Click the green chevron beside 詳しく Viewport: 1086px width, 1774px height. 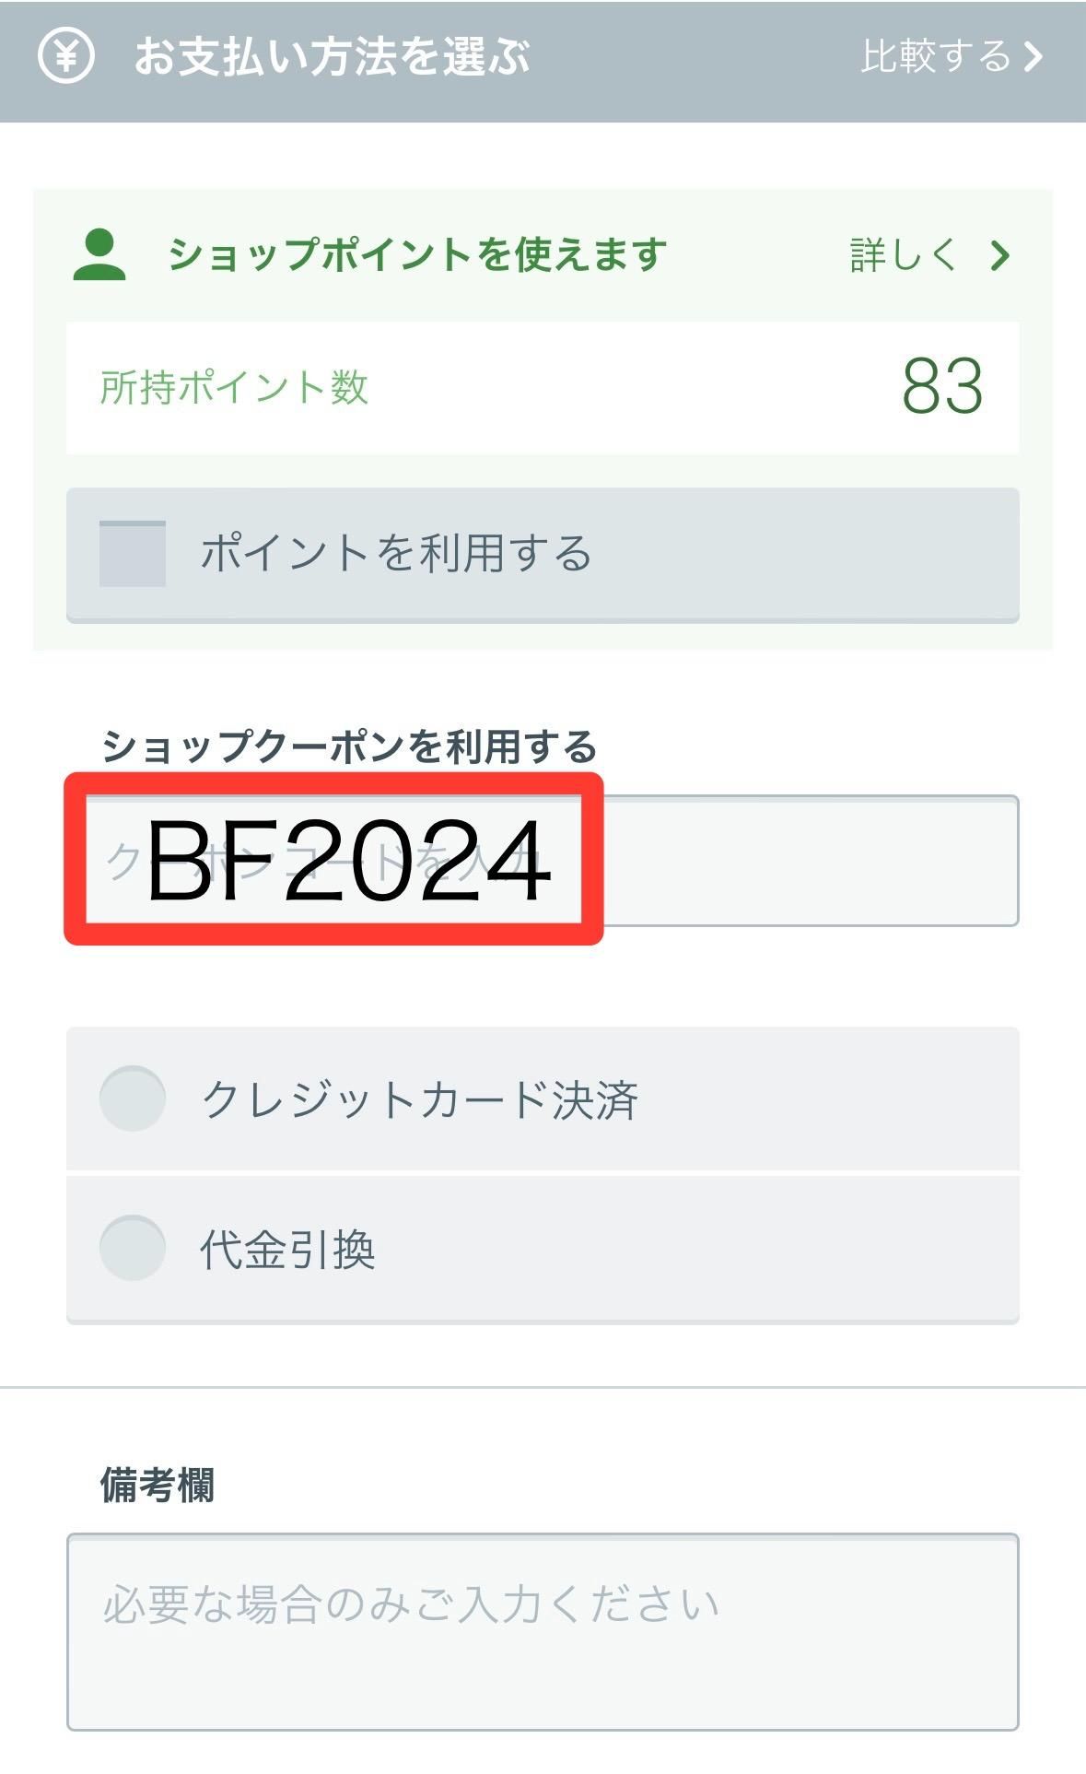[1000, 255]
